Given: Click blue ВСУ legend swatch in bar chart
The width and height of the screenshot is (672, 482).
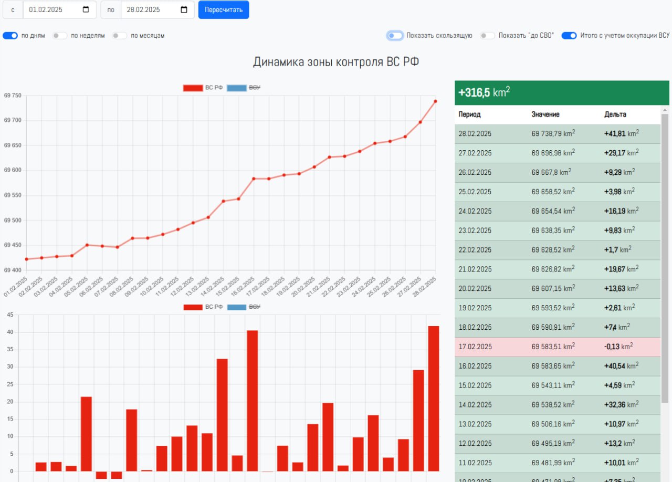Looking at the screenshot, I should (236, 307).
